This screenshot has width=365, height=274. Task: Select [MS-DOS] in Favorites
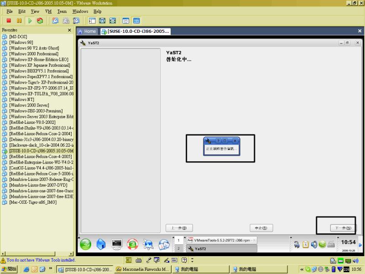pyautogui.click(x=18, y=37)
